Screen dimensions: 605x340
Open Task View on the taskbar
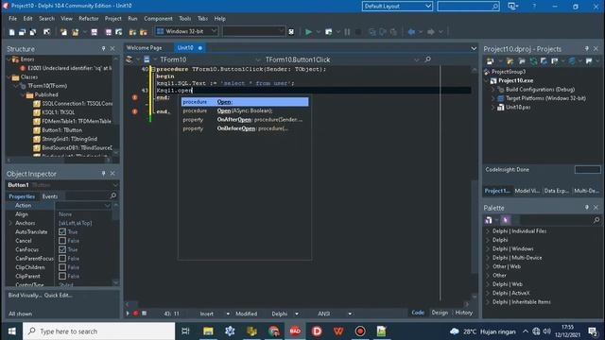click(185, 331)
